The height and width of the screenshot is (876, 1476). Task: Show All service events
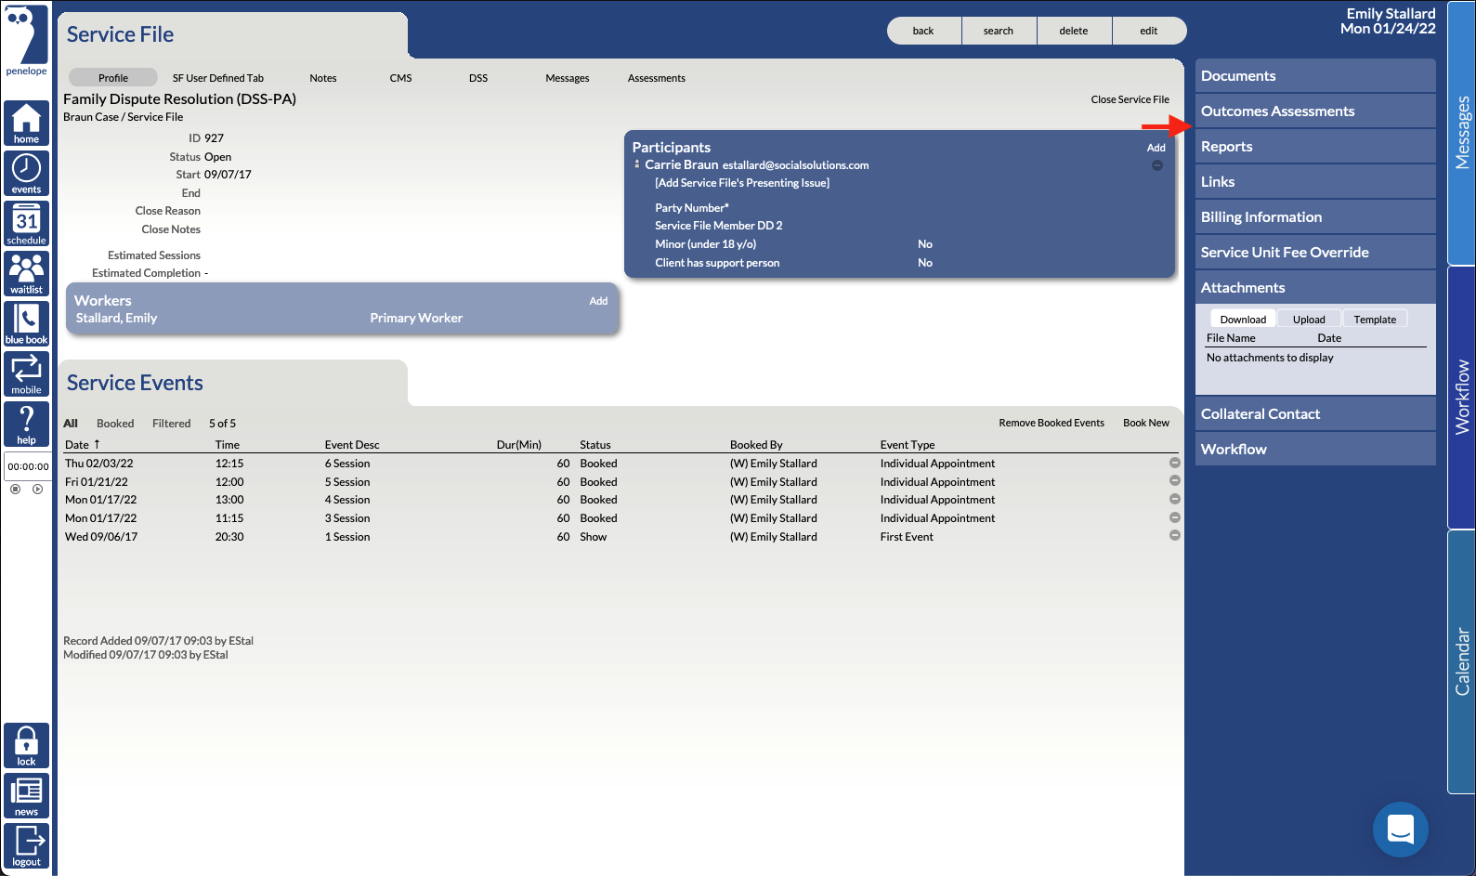click(71, 424)
